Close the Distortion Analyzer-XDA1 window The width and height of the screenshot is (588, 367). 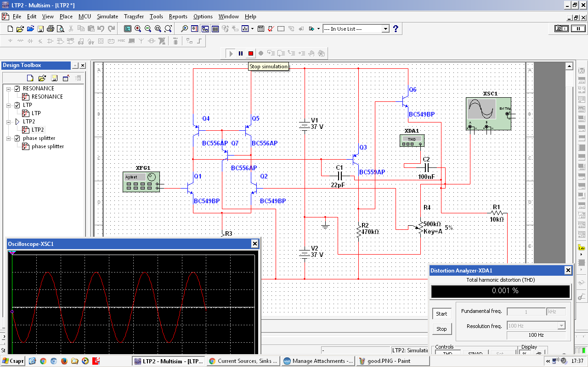(568, 271)
